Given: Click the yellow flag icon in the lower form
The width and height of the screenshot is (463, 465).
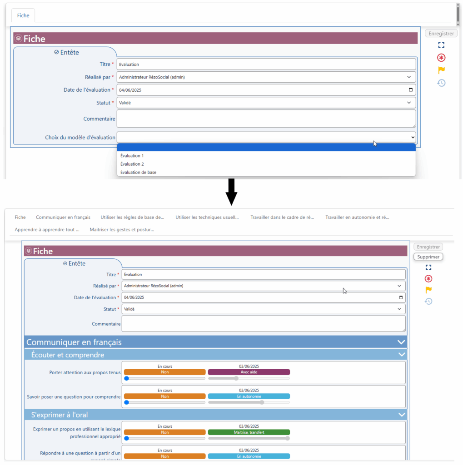Looking at the screenshot, I should click(428, 290).
